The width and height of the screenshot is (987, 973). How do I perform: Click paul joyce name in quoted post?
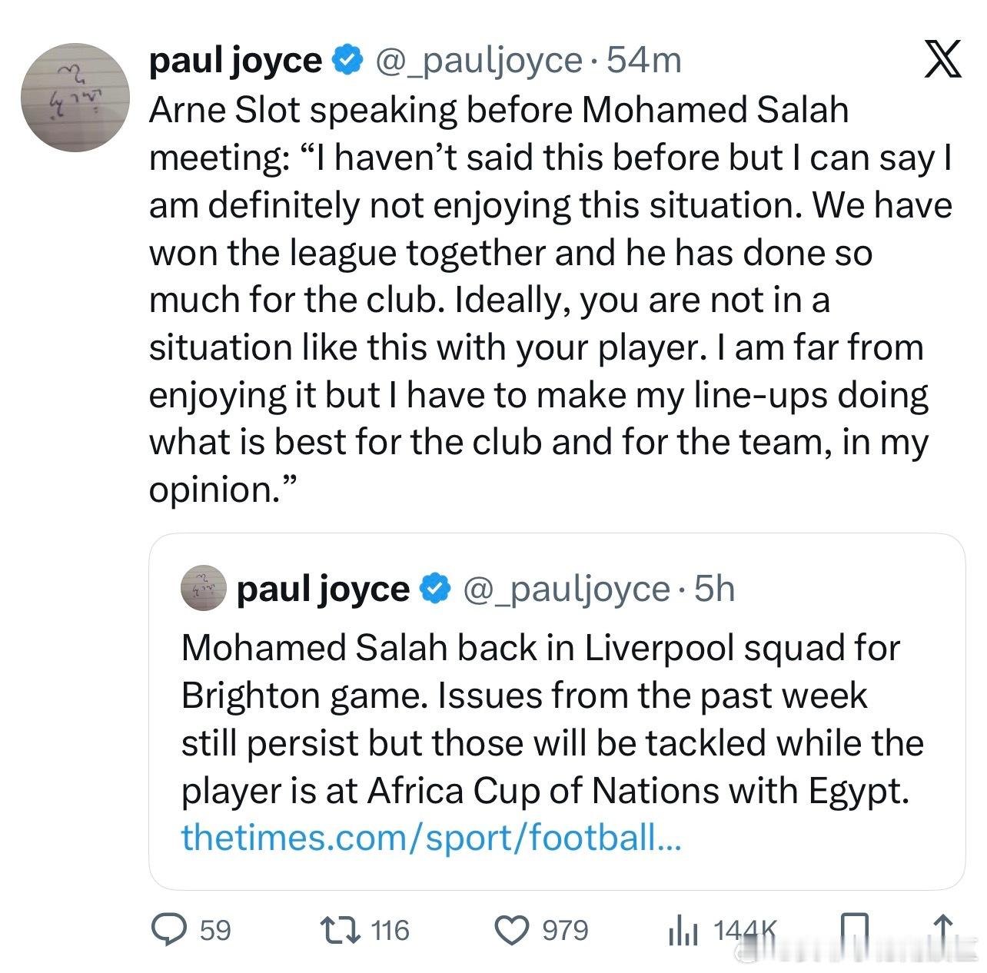pos(323,589)
